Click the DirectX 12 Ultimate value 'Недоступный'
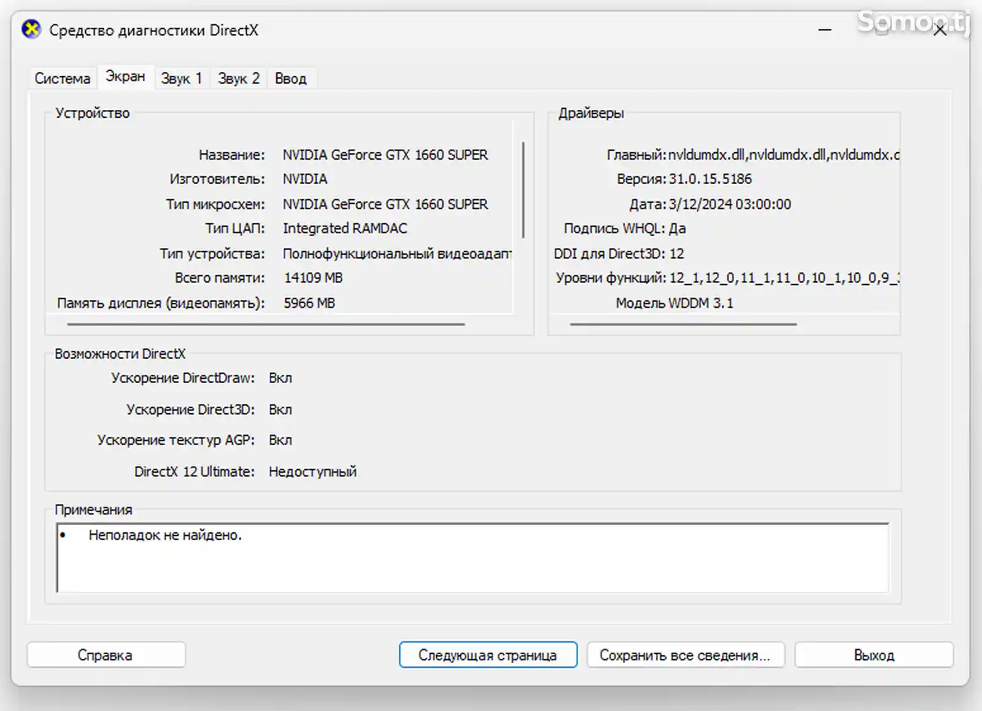Viewport: 982px width, 711px height. 312,472
